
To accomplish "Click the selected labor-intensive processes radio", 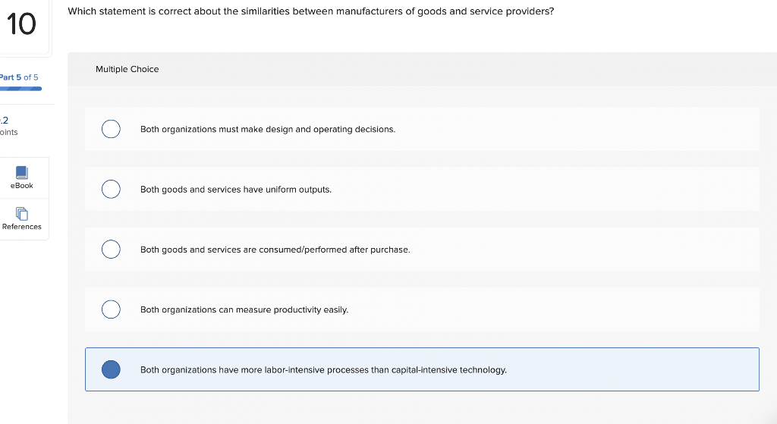I will point(111,369).
